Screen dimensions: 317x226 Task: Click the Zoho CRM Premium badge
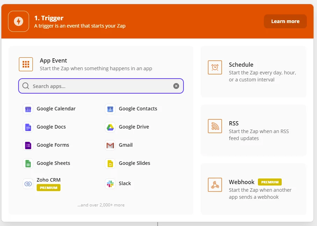(49, 188)
